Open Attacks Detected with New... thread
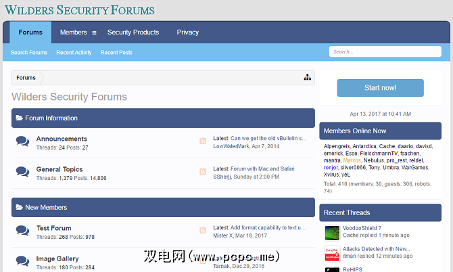Image resolution: width=453 pixels, height=272 pixels. (x=376, y=249)
